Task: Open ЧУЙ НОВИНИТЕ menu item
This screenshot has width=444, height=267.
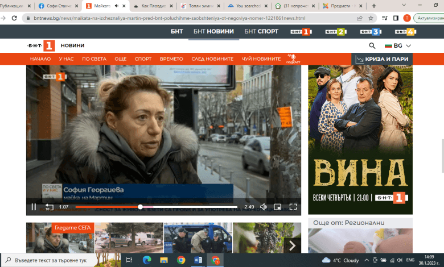Action: [261, 59]
